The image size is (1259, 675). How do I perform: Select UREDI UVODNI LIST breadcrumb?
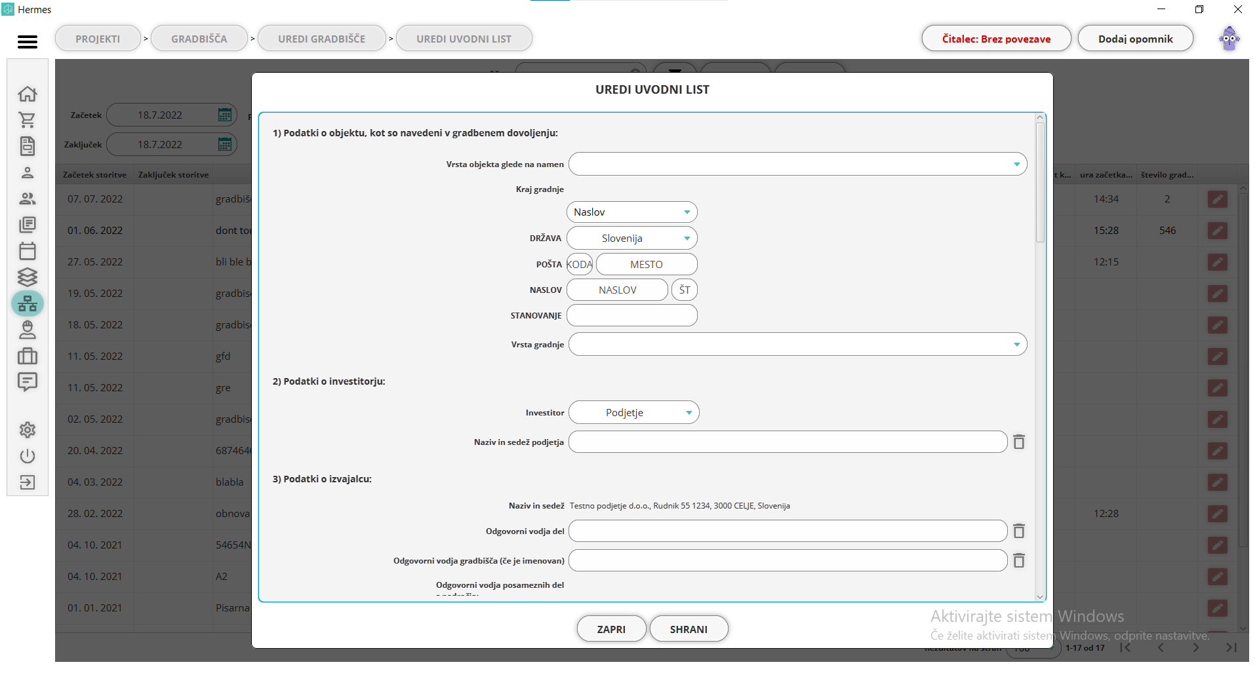coord(464,39)
